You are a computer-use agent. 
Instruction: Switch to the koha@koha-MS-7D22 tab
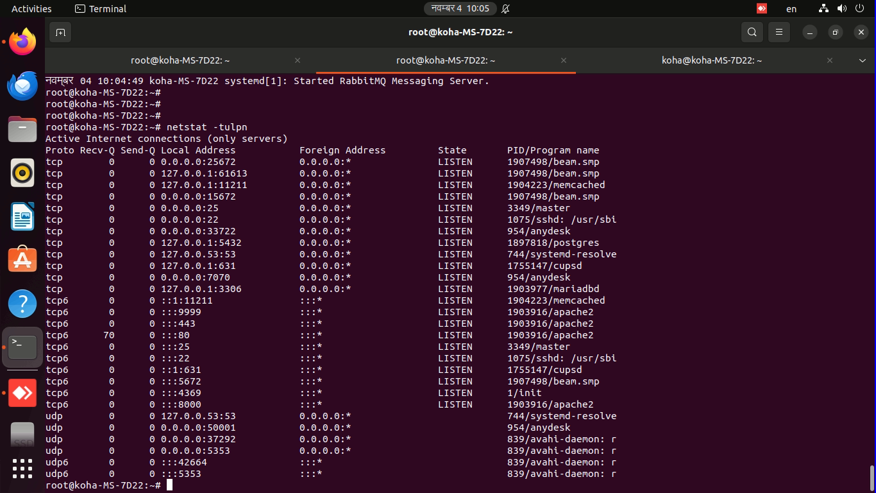click(x=712, y=60)
